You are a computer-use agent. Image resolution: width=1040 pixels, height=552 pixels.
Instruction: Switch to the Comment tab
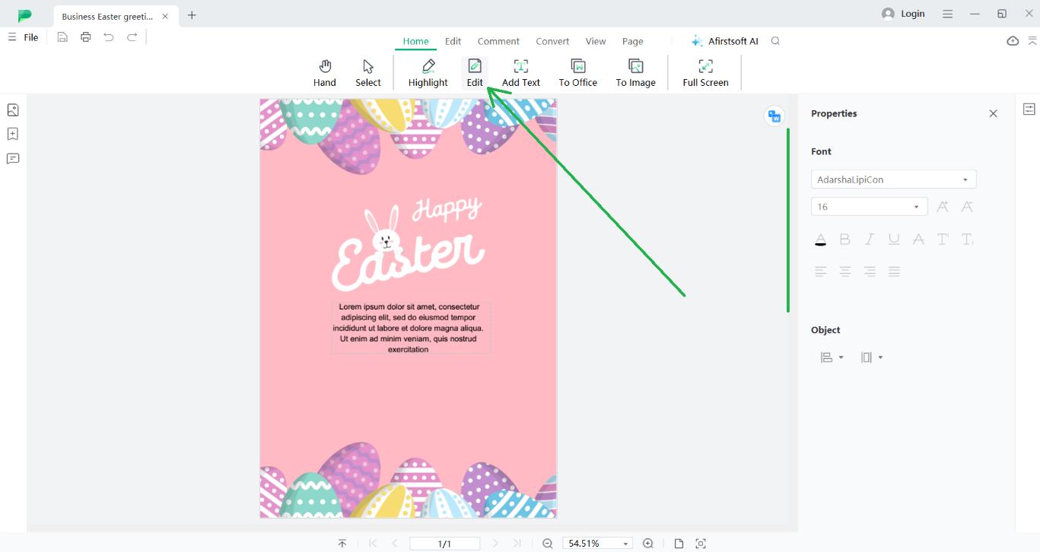498,41
